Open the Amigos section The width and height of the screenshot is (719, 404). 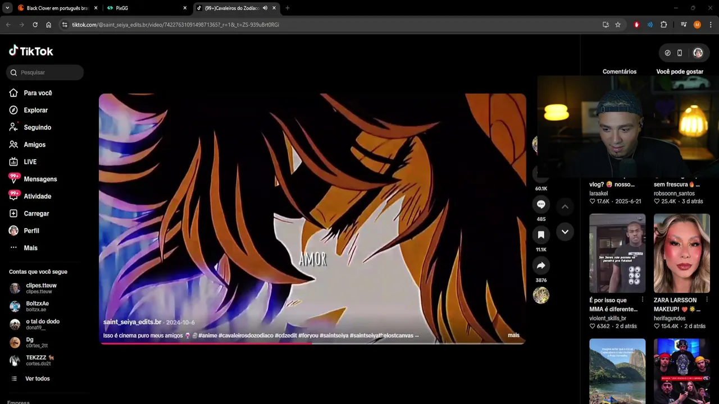[28, 145]
